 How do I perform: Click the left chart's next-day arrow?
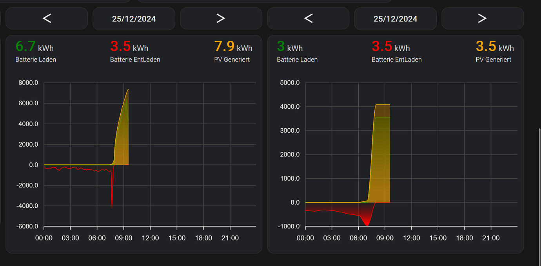(x=221, y=18)
